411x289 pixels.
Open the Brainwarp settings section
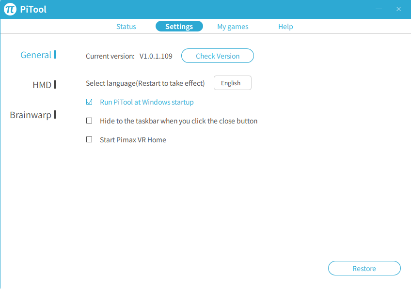(33, 115)
